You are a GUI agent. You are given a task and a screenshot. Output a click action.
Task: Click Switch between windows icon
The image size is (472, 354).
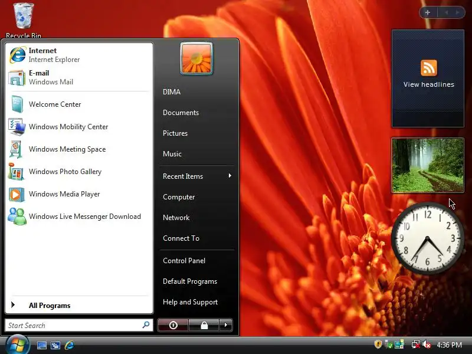pyautogui.click(x=55, y=345)
